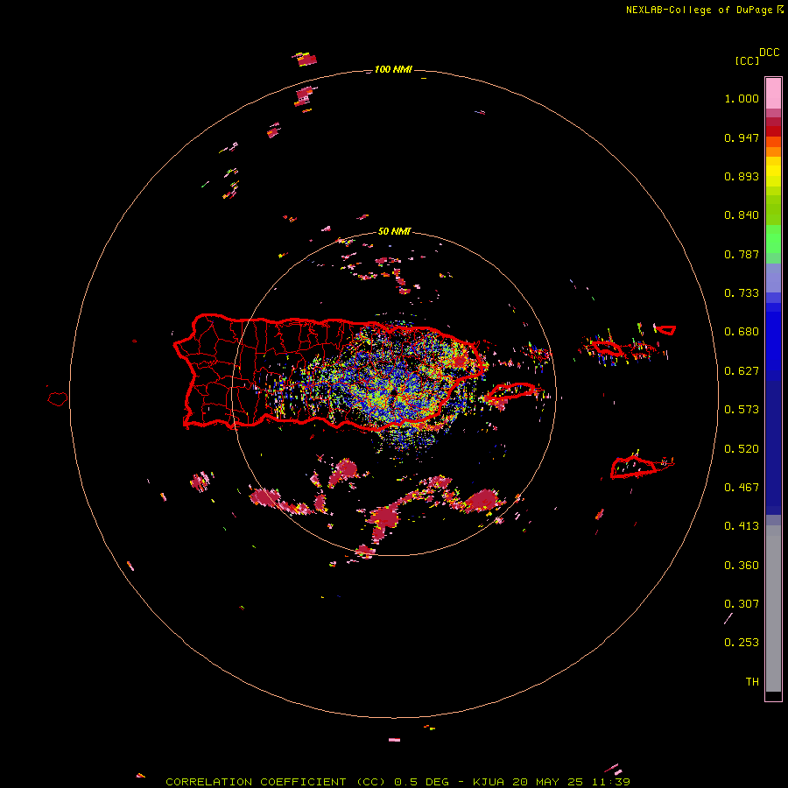Image resolution: width=788 pixels, height=788 pixels.
Task: Select the 0.840 scale value
Action: point(742,215)
